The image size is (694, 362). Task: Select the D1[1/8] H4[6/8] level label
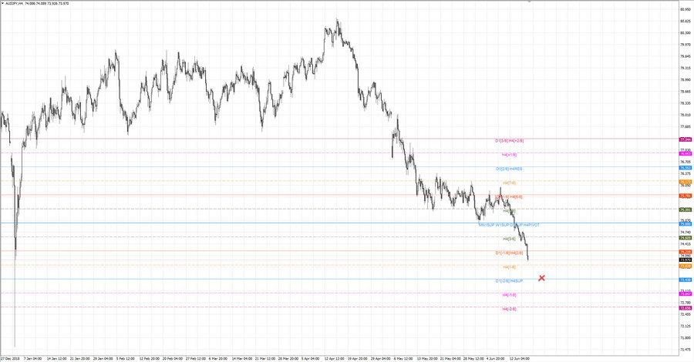click(509, 196)
